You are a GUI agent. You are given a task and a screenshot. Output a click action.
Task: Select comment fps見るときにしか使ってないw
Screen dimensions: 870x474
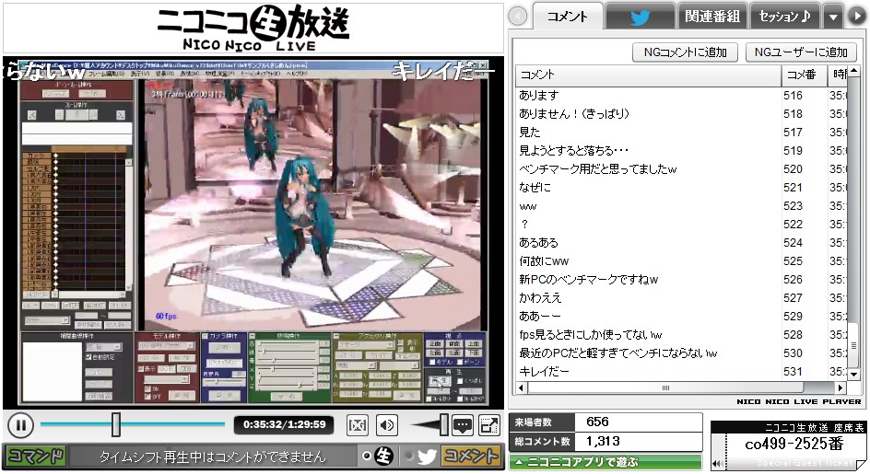pos(681,334)
